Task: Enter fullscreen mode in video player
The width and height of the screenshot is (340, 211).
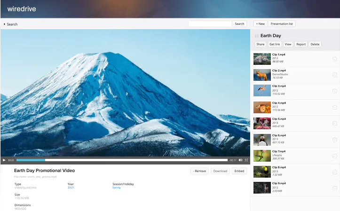Action: point(246,160)
